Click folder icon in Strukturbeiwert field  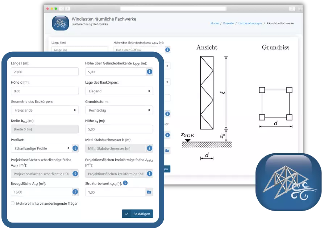[149, 192]
